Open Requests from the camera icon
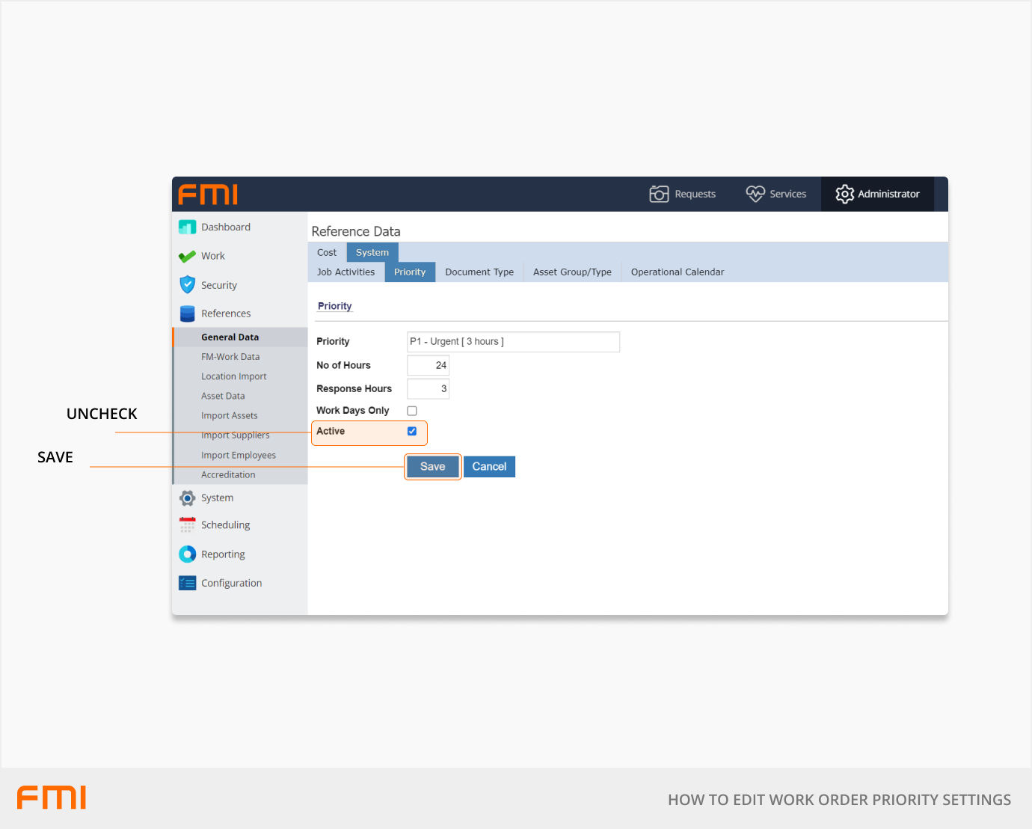 pos(659,195)
